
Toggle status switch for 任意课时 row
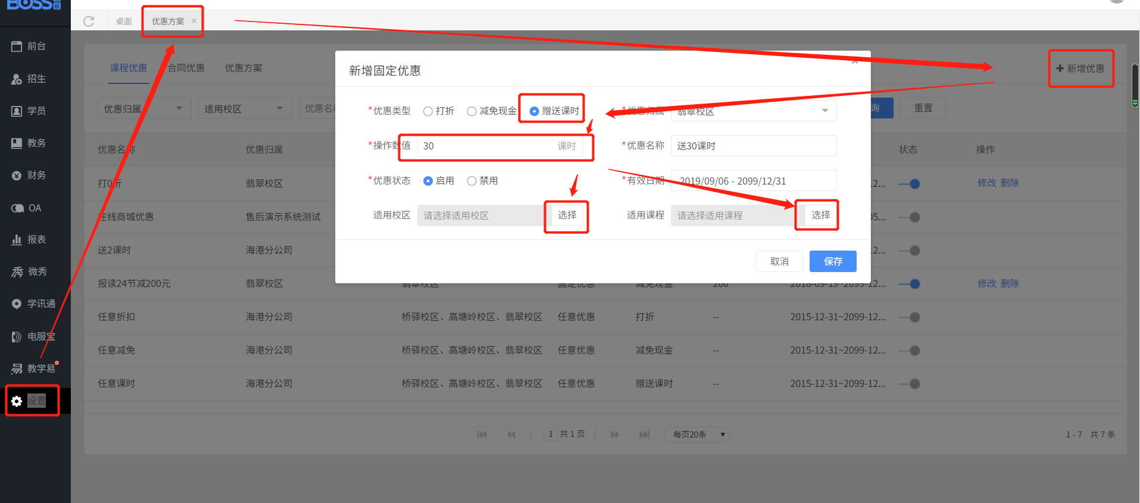click(x=909, y=384)
